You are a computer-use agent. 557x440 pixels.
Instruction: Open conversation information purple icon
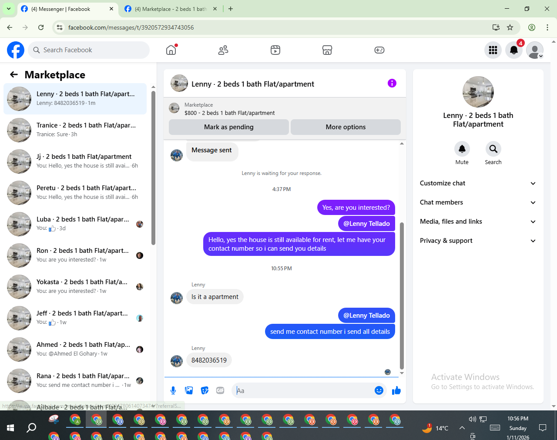(392, 83)
